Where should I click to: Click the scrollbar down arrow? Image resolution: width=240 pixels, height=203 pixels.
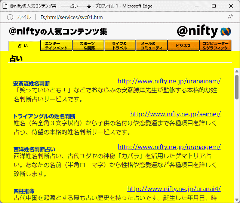point(237,200)
